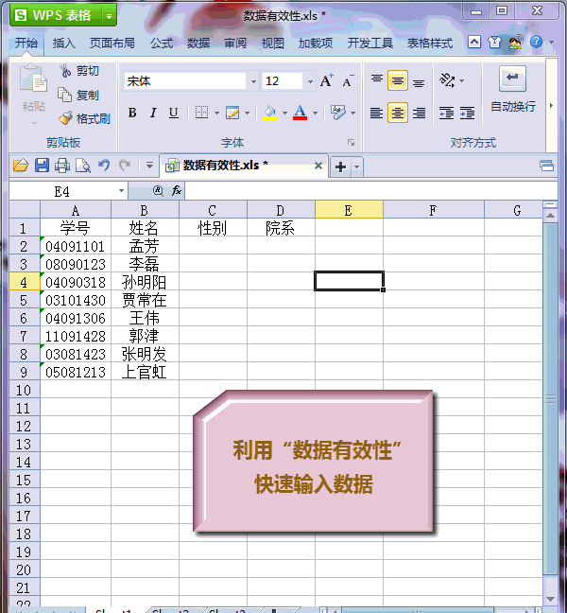Screen dimensions: 567x613
Task: Apply cell borders with the border icon
Action: point(201,113)
